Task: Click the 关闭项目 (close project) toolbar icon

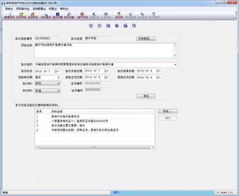Action: pos(33,16)
